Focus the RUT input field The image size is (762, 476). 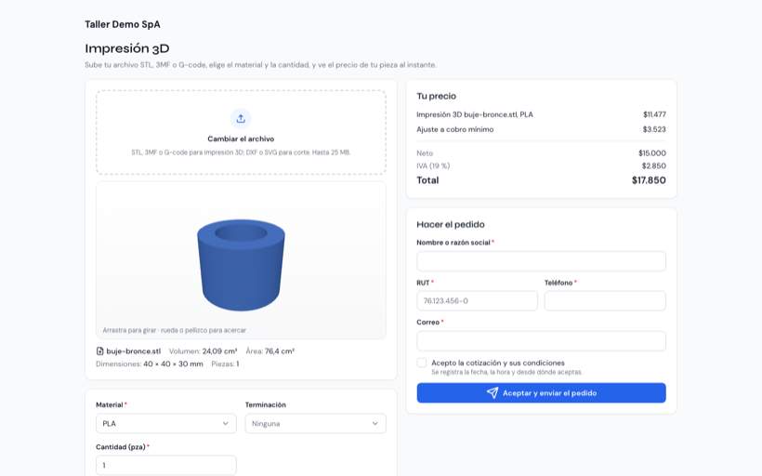point(478,301)
